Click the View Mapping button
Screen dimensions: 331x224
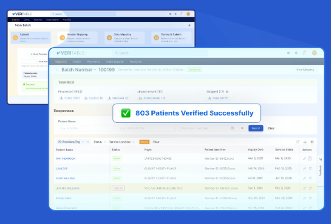click(305, 70)
